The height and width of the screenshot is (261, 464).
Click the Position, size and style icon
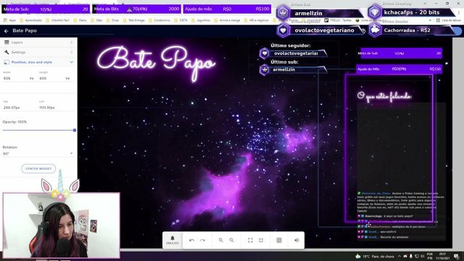click(7, 62)
